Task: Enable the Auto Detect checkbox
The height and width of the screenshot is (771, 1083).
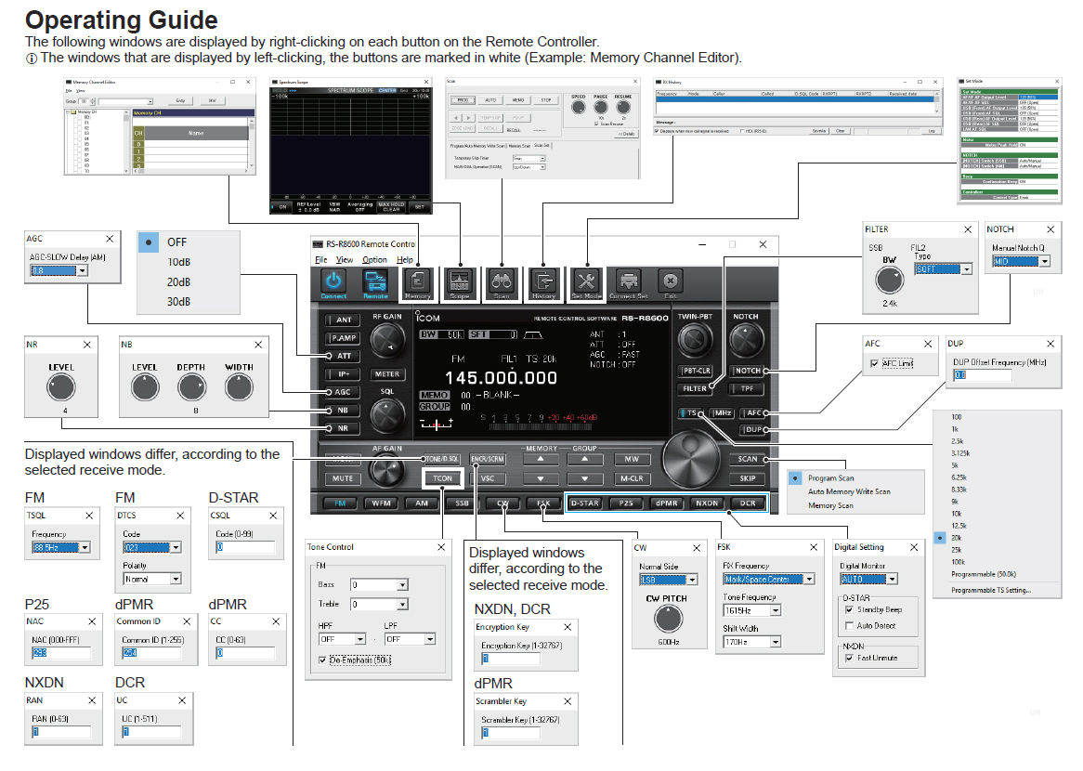Action: coord(850,626)
